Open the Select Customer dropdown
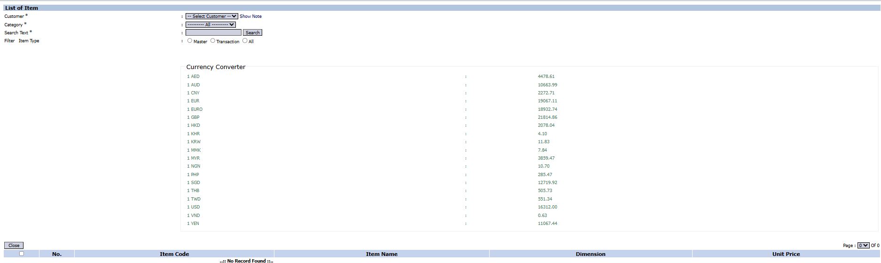 pos(211,16)
